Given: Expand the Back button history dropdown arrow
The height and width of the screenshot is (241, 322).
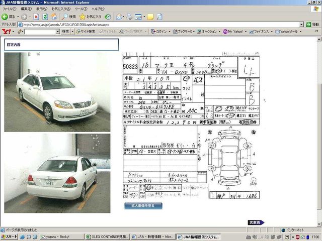Looking at the screenshot, I should 18,17.
